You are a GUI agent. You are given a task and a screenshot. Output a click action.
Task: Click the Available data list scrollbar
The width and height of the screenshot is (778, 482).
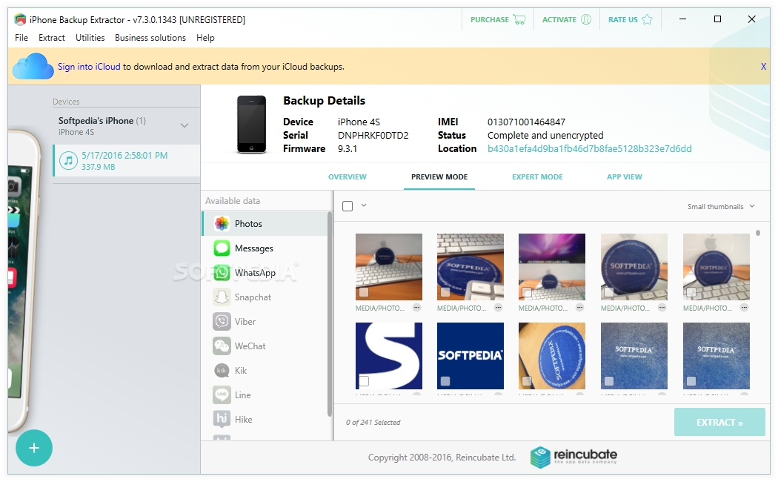tap(330, 314)
